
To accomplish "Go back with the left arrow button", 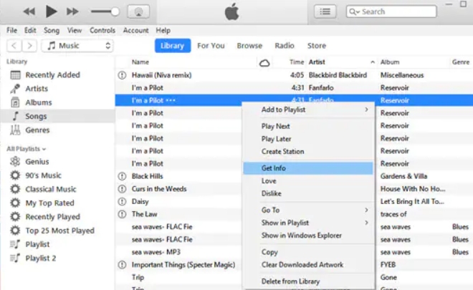I will [14, 46].
